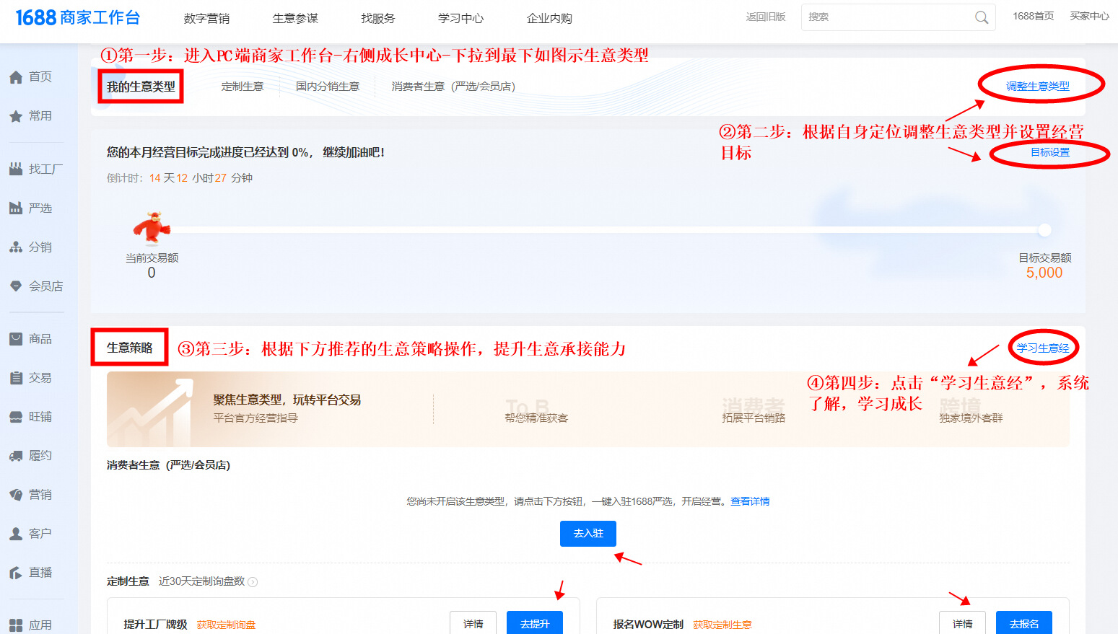The width and height of the screenshot is (1118, 634).
Task: Switch to 消费者生意 (严选/会员店) tab
Action: pos(453,87)
